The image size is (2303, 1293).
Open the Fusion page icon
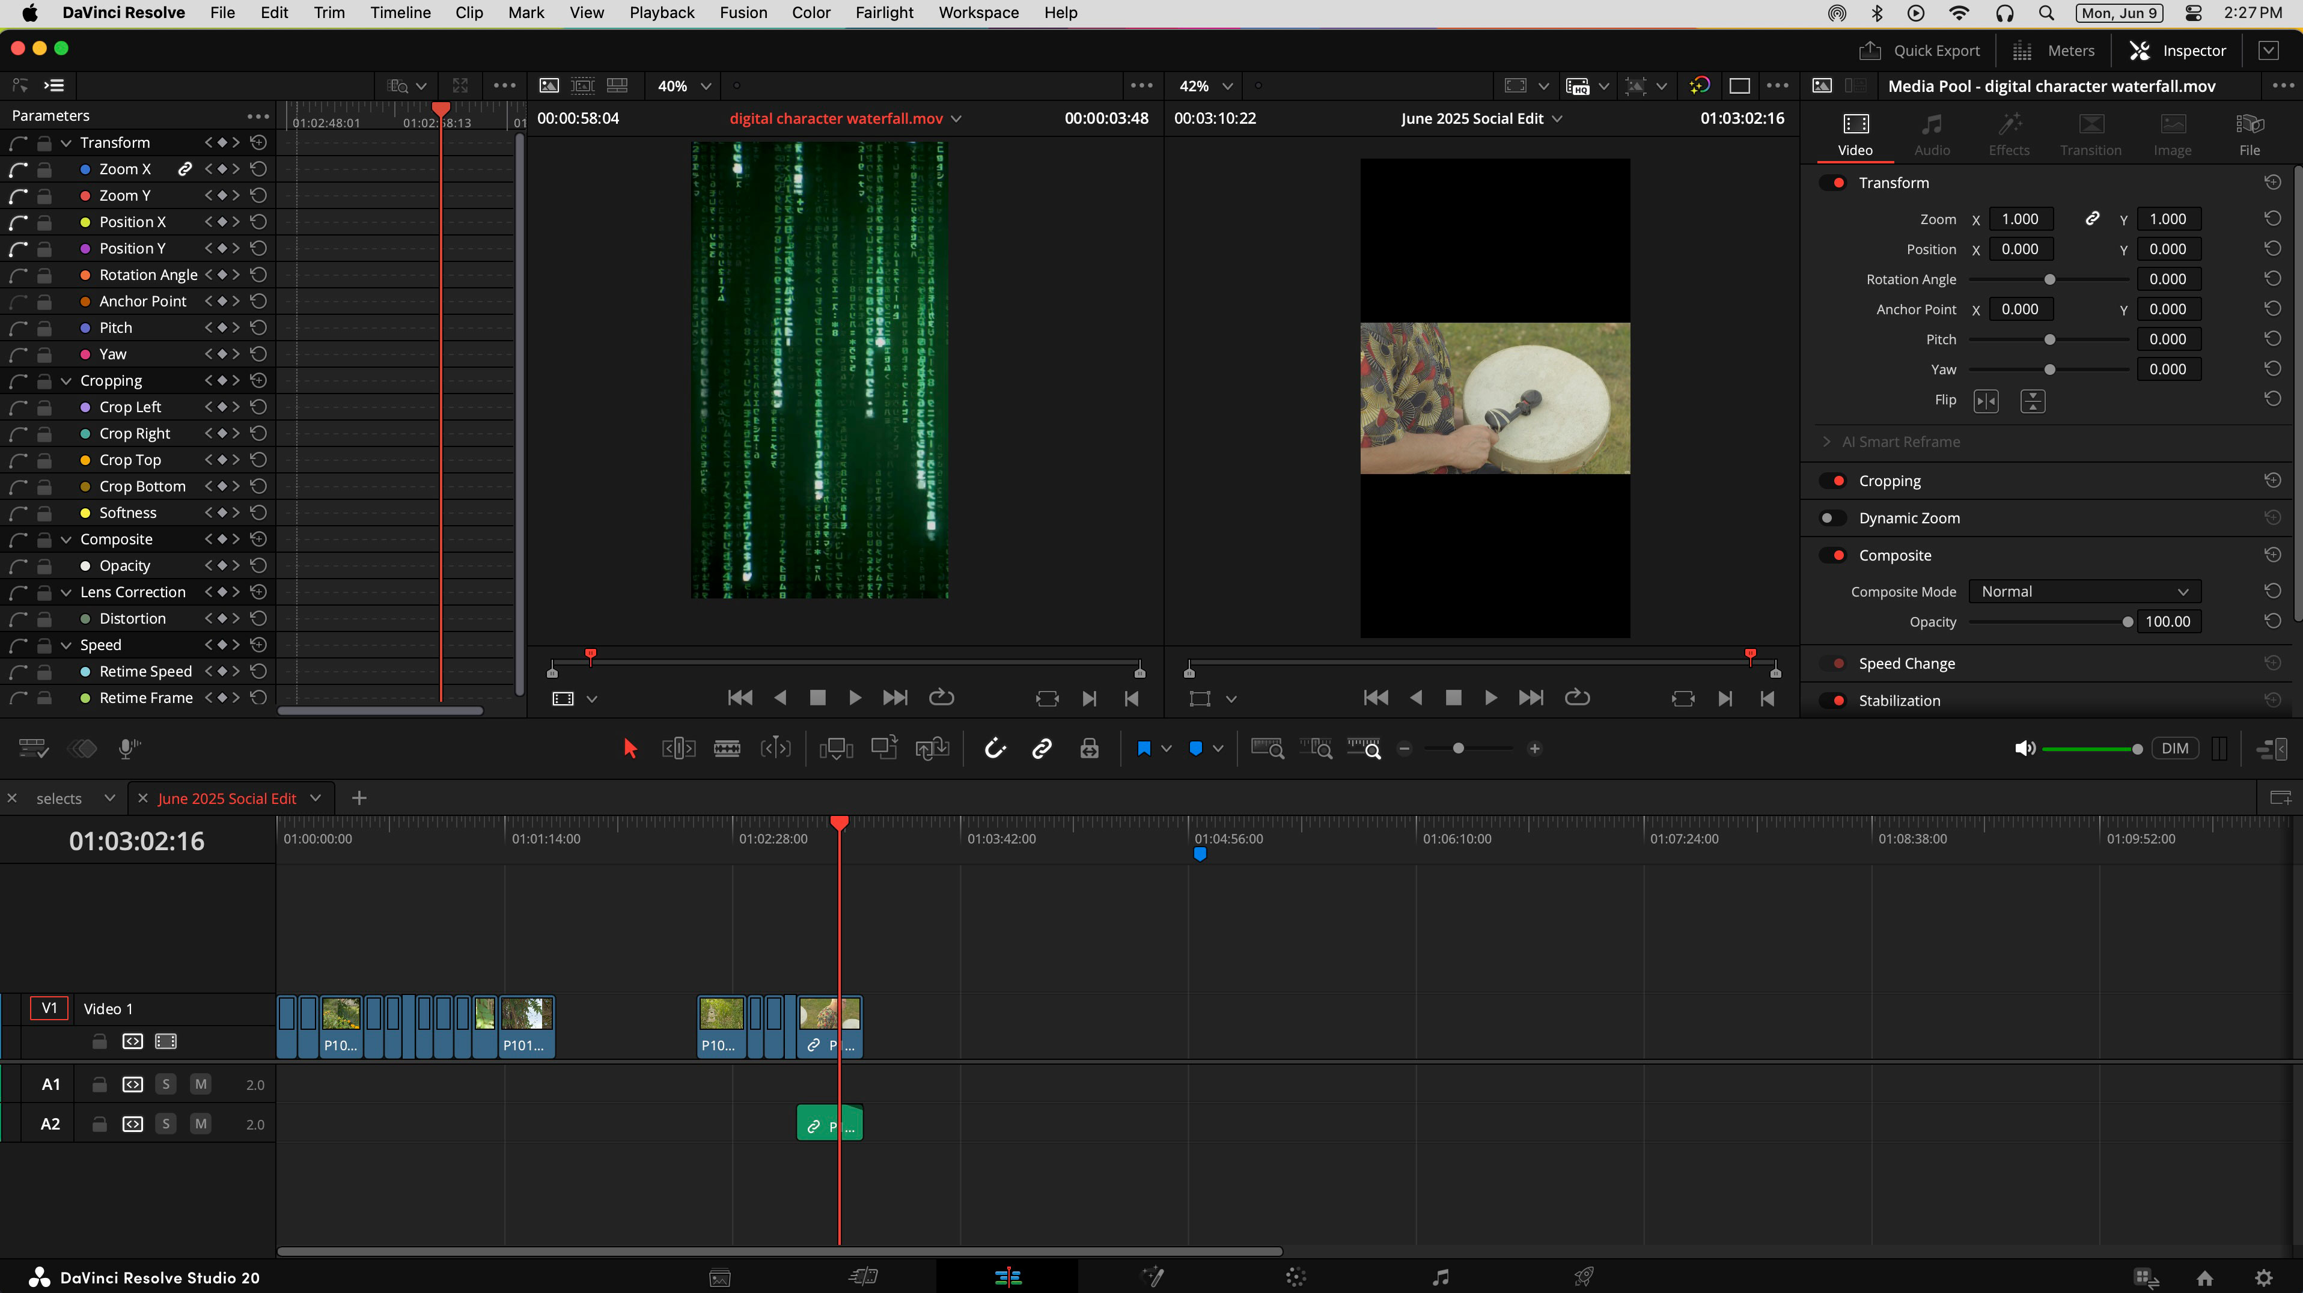click(1152, 1277)
